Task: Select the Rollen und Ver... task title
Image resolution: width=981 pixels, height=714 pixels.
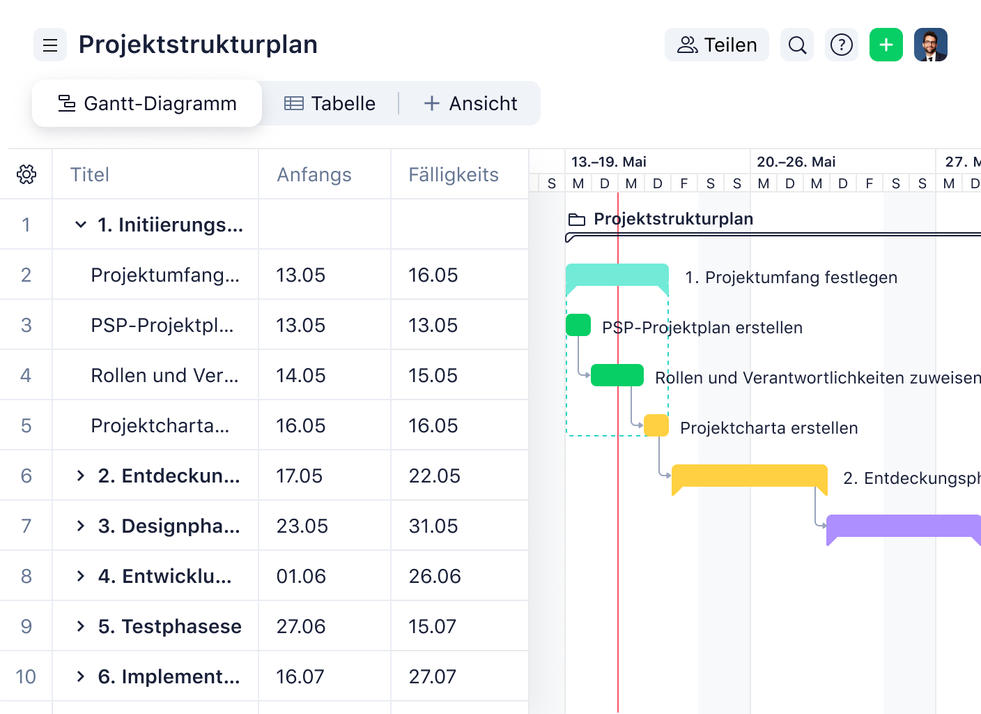Action: pos(165,375)
